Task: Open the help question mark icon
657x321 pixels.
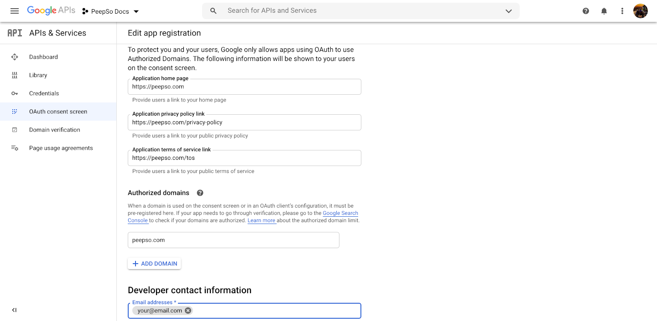Action: click(x=586, y=11)
